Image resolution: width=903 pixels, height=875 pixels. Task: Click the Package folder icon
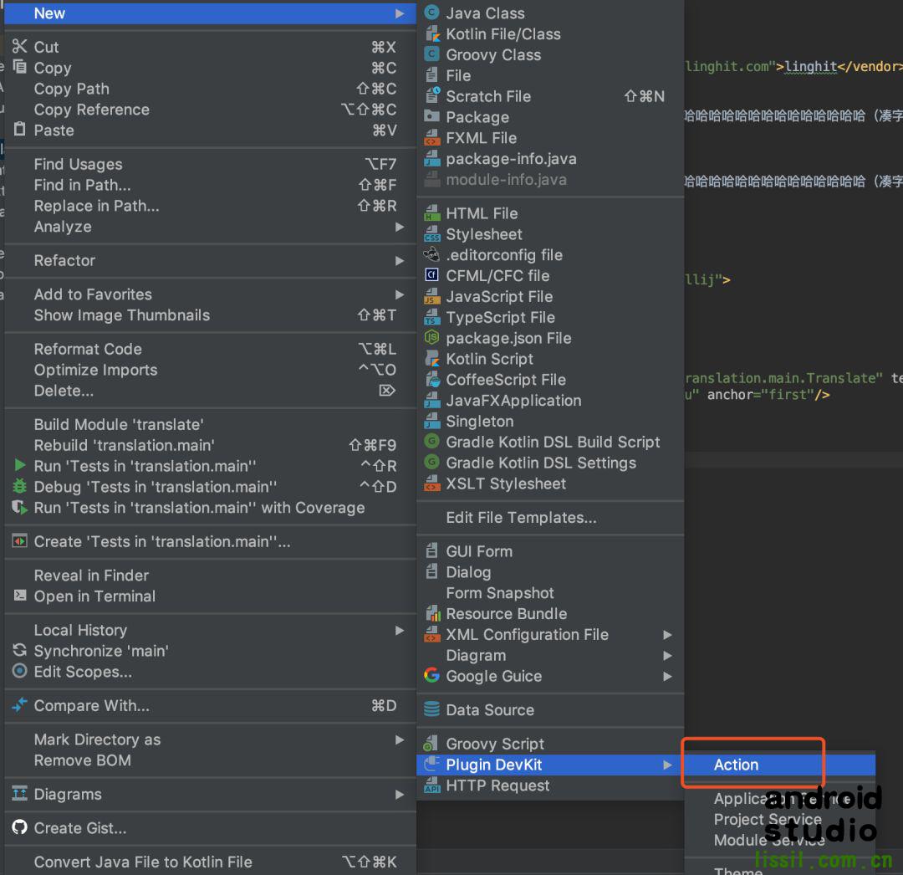pyautogui.click(x=431, y=117)
